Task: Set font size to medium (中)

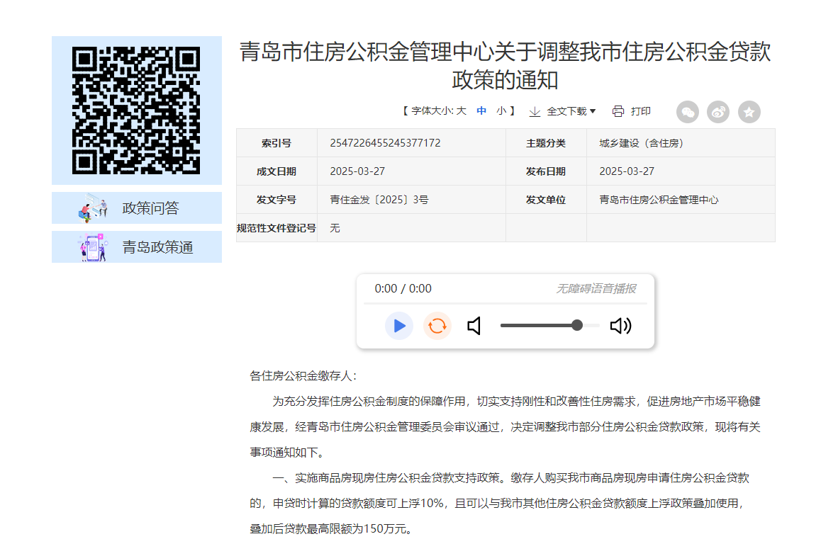Action: [x=481, y=111]
